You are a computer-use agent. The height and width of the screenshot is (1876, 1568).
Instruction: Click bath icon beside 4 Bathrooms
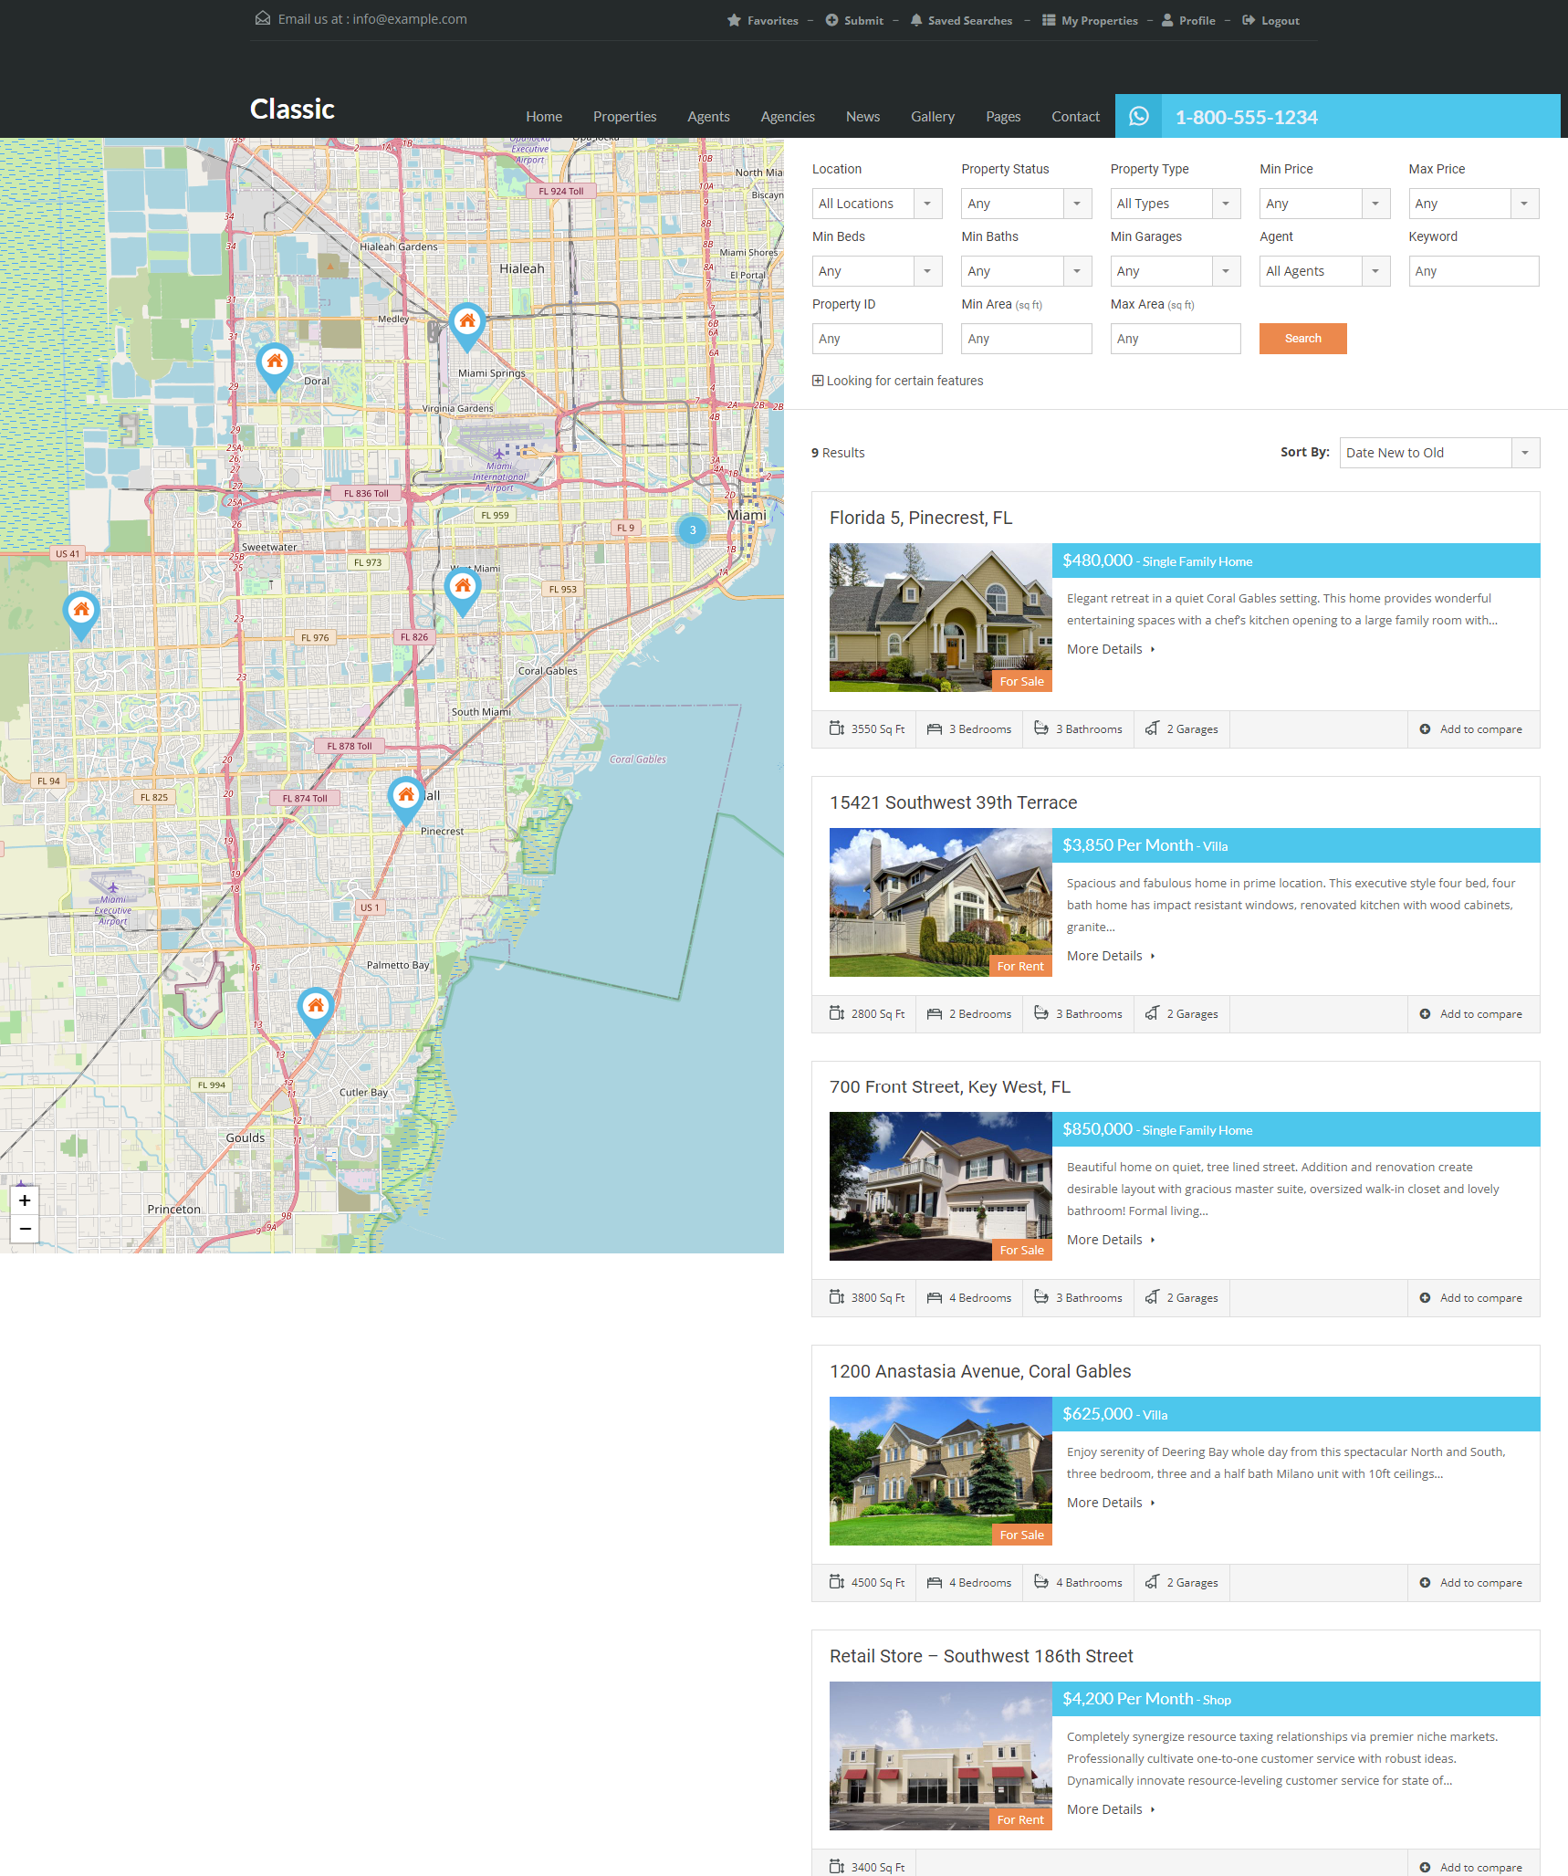(x=1041, y=1582)
